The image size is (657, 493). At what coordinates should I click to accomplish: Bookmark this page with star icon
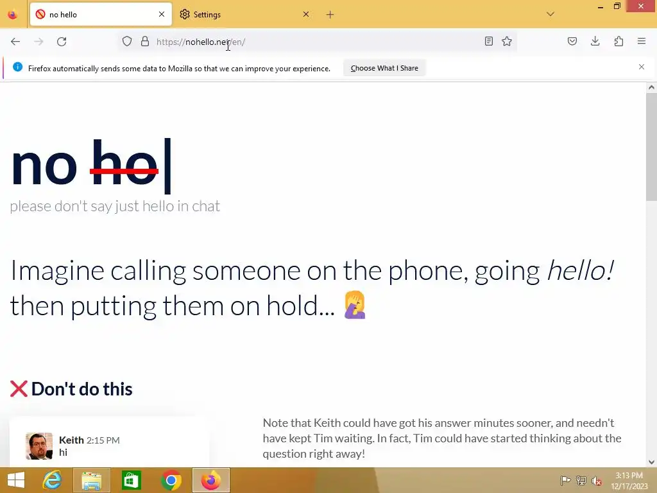click(507, 41)
